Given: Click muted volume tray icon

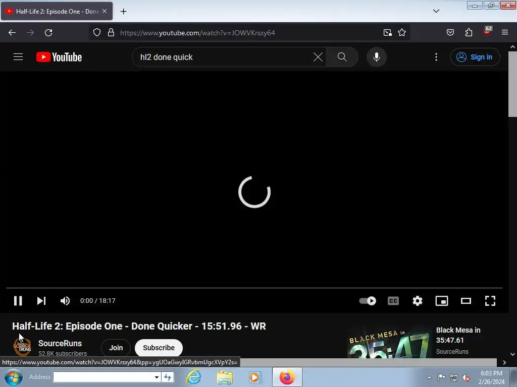Looking at the screenshot, I should click(466, 378).
